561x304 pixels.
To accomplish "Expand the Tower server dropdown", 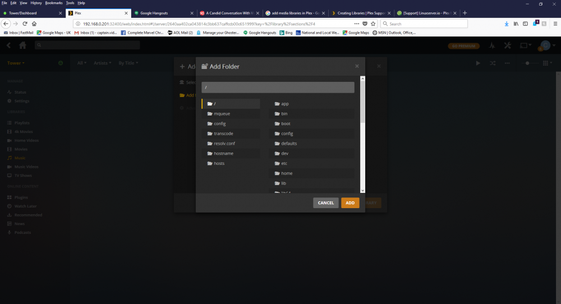I will tap(16, 63).
